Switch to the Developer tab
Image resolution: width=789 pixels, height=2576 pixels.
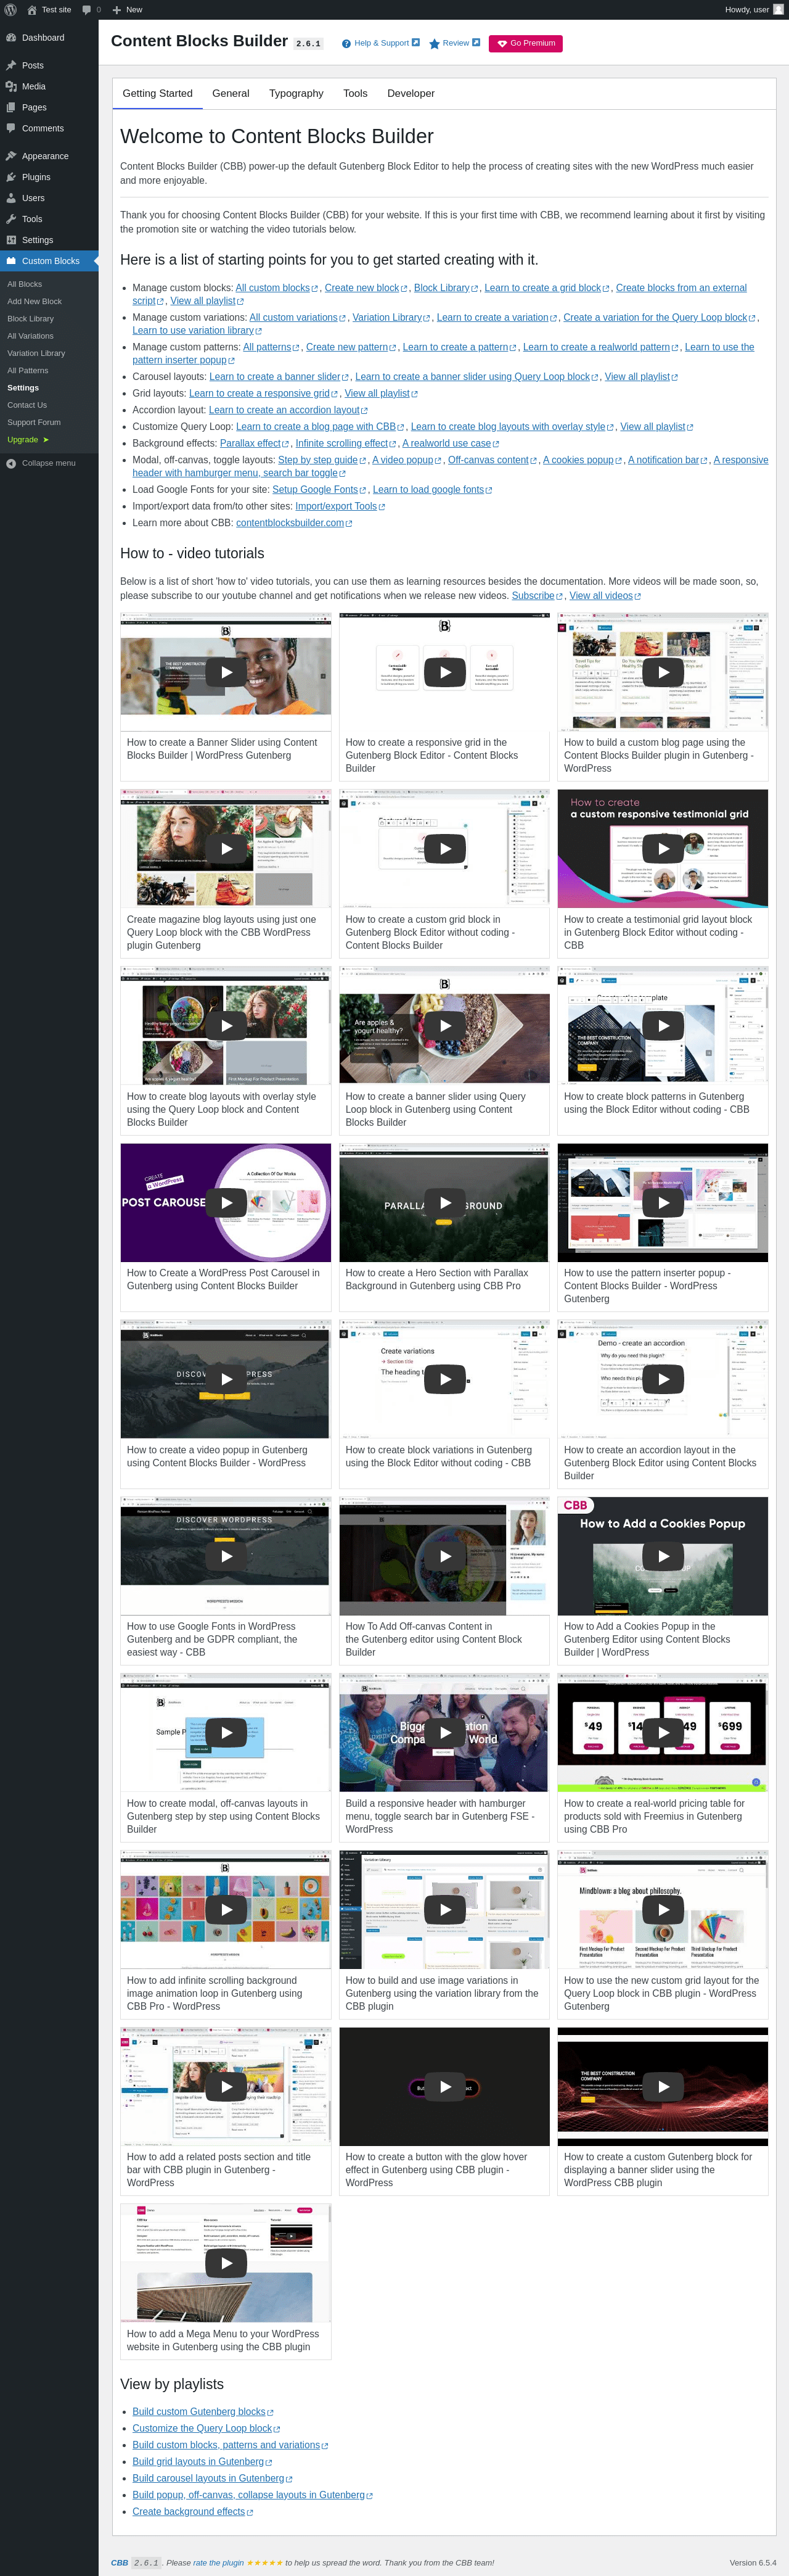click(411, 93)
